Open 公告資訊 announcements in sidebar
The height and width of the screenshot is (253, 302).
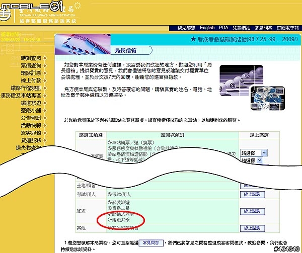31,118
